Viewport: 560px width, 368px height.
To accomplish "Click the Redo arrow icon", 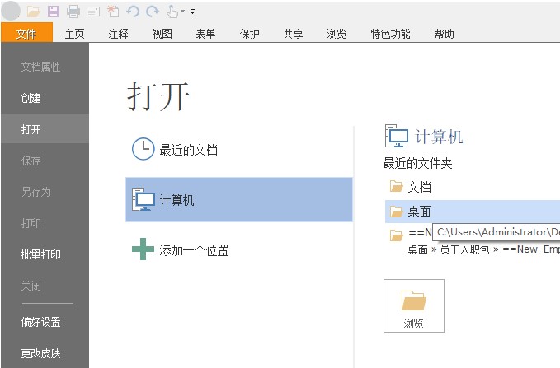I will (x=153, y=12).
